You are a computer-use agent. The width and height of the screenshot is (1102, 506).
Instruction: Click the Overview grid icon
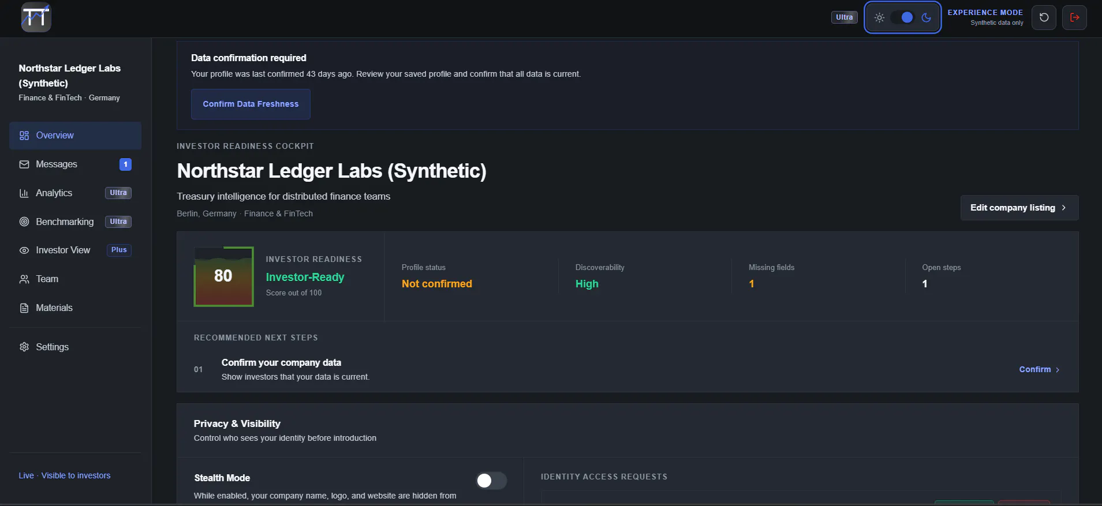coord(24,136)
